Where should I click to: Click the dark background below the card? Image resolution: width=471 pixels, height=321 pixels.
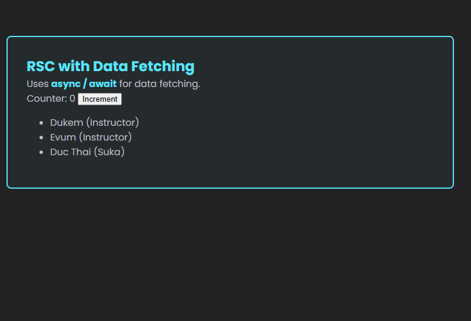(x=235, y=253)
